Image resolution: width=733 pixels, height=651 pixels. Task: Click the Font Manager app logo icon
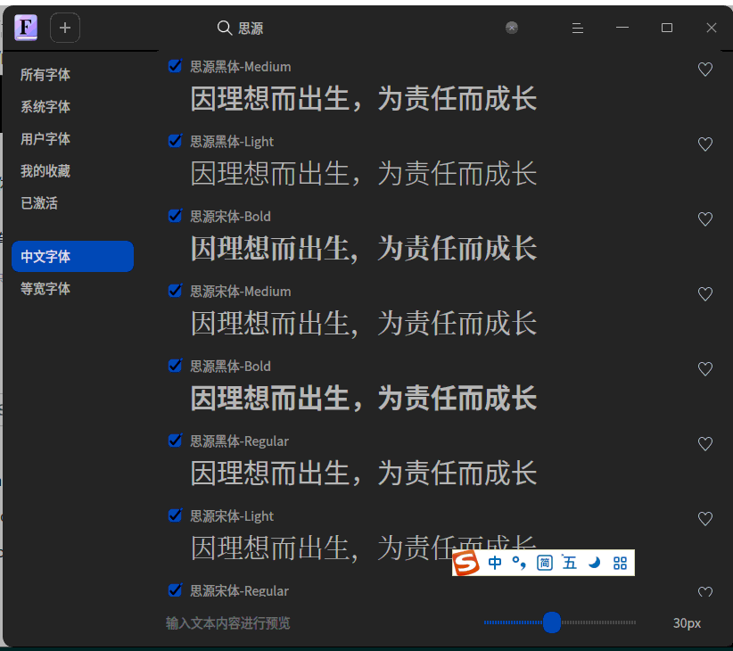tap(26, 27)
